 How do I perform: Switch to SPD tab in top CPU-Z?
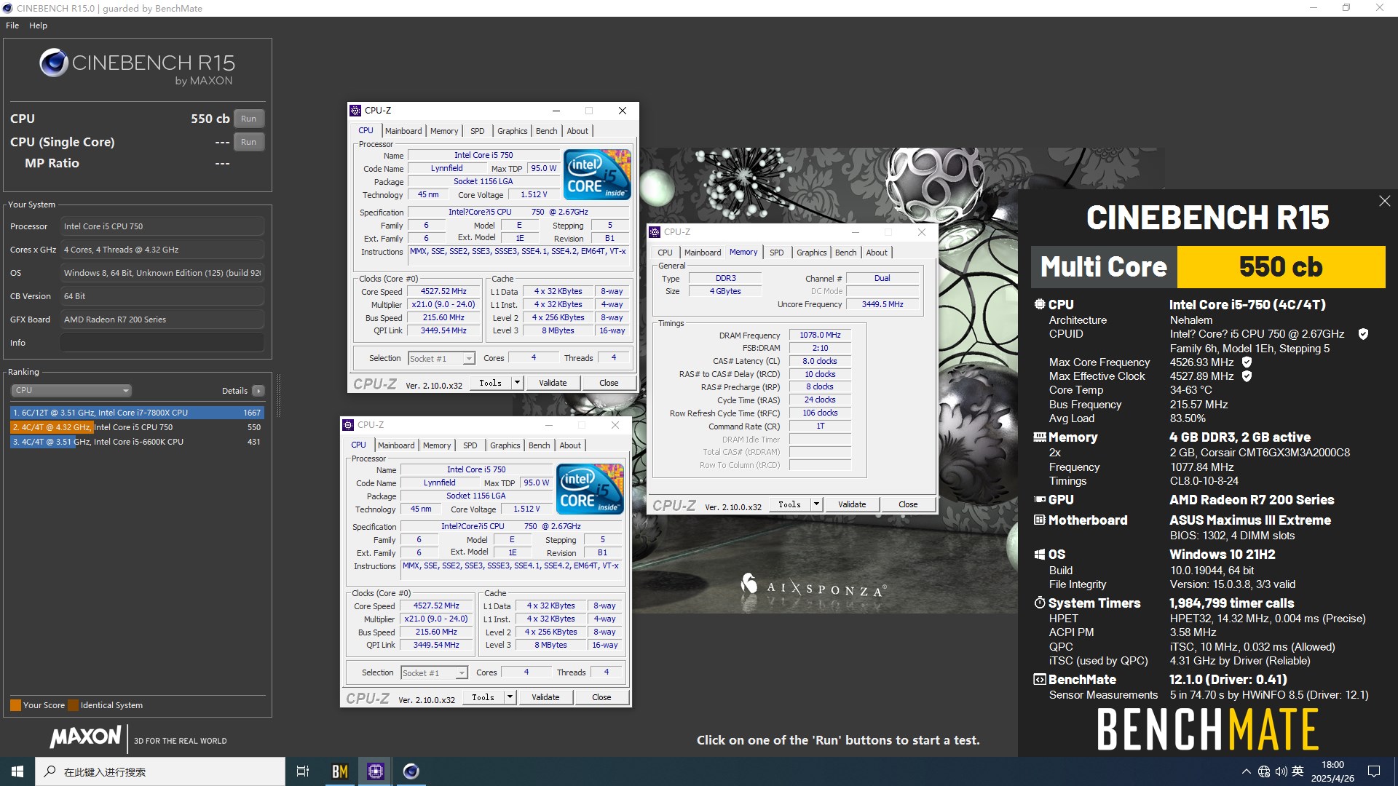click(478, 131)
